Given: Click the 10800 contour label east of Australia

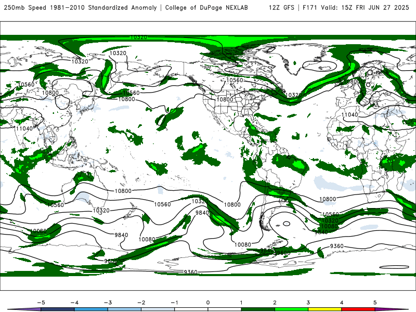Looking at the screenshot, I should [123, 191].
